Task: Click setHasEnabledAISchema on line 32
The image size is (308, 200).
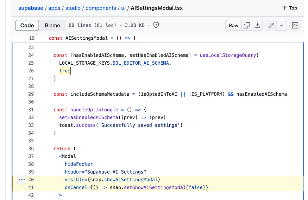Action: [x=89, y=117]
